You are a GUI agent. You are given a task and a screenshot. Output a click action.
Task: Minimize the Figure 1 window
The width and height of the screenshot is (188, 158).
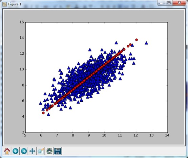coord(161,3)
